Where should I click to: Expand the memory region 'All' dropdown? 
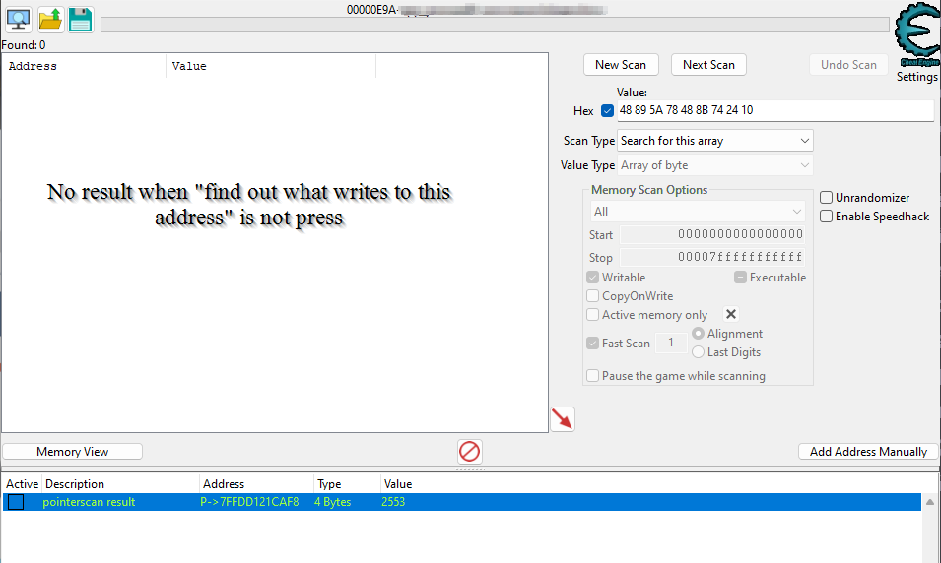698,212
